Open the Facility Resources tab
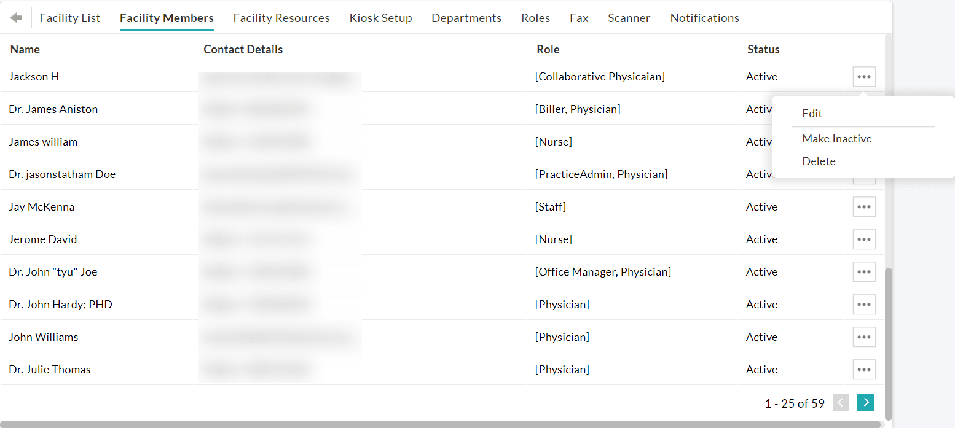This screenshot has height=428, width=955. pos(281,18)
